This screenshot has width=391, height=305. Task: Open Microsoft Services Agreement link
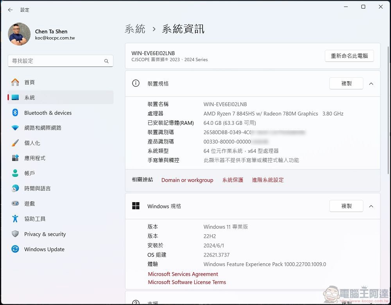pyautogui.click(x=183, y=274)
